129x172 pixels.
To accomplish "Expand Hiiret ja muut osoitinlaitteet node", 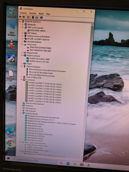I will 23,36.
